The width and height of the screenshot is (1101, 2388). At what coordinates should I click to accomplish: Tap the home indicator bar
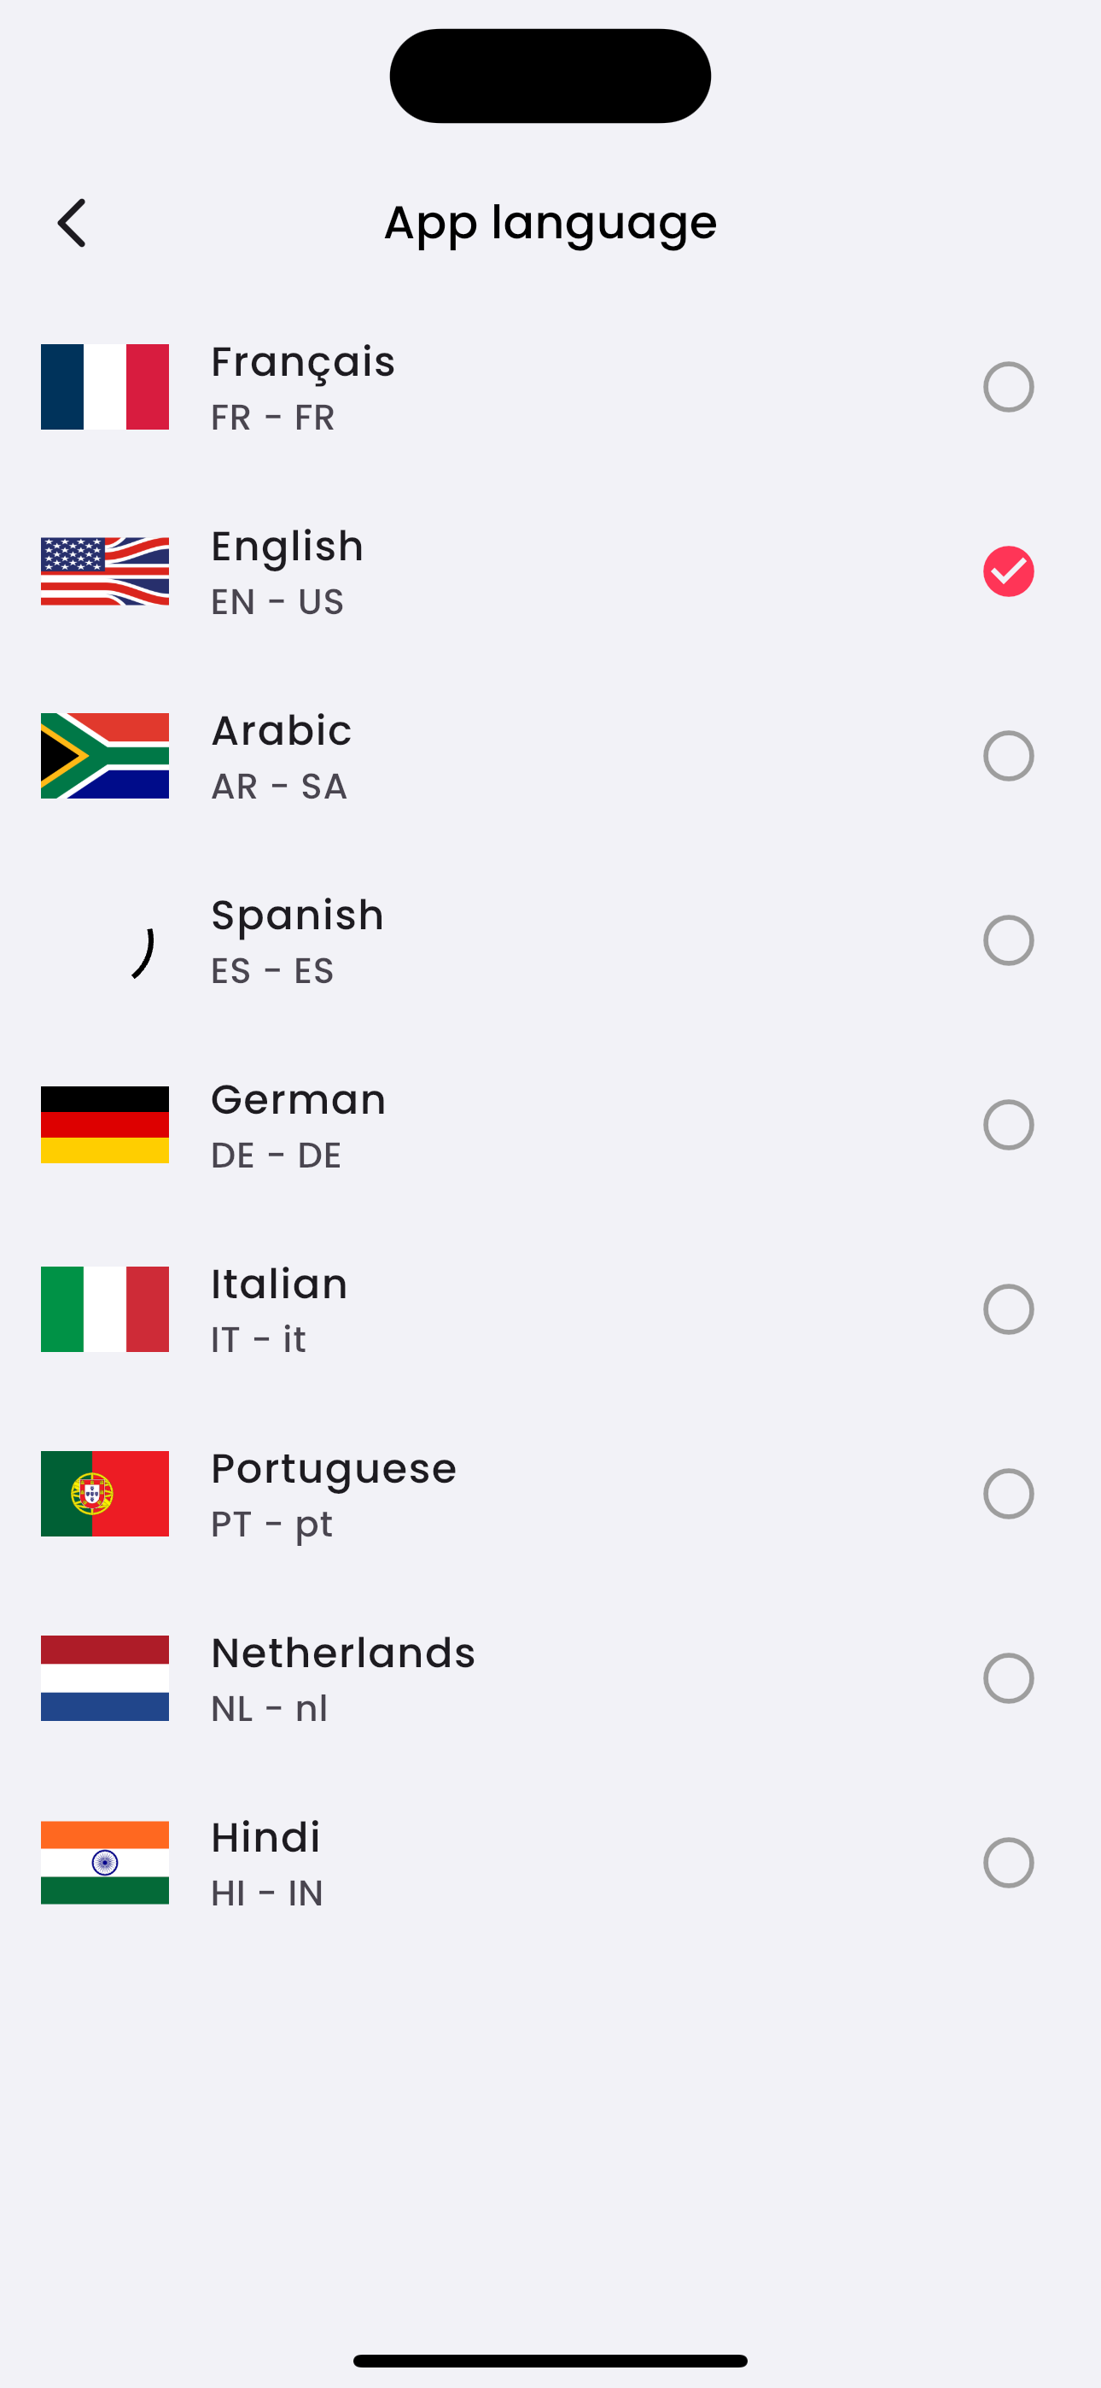(x=550, y=2360)
